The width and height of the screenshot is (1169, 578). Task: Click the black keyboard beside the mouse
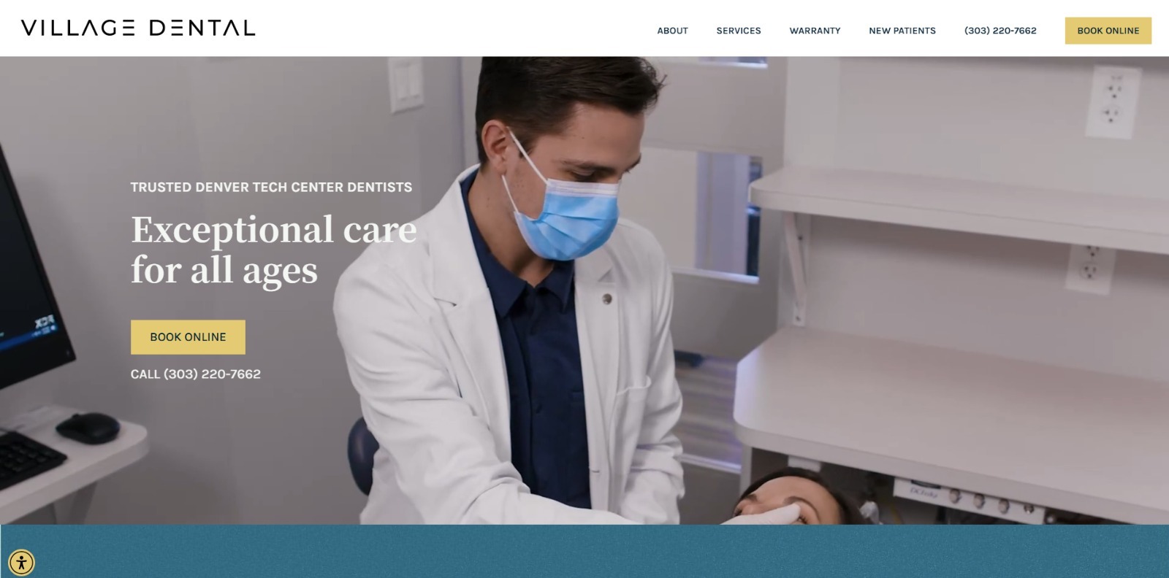tap(29, 460)
